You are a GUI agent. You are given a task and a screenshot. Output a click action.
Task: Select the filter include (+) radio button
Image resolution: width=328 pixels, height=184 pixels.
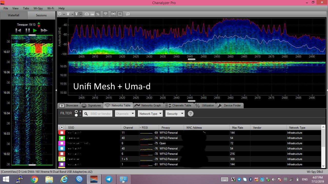(x=76, y=112)
